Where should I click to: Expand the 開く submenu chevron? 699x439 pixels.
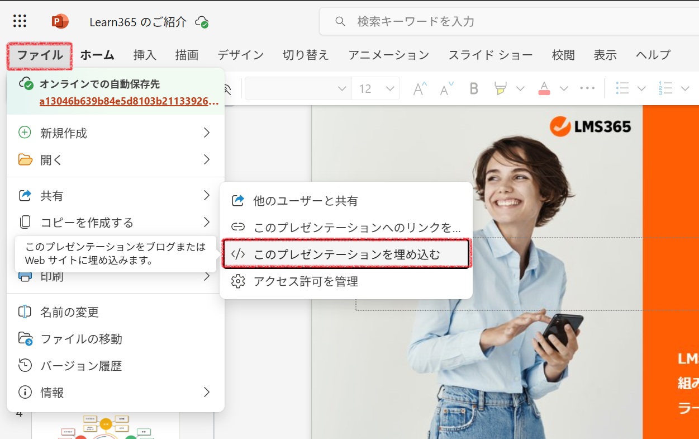coord(207,160)
